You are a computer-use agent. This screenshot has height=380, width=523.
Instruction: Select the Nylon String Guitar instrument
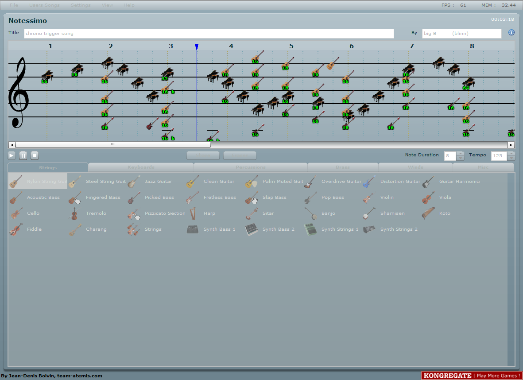38,181
